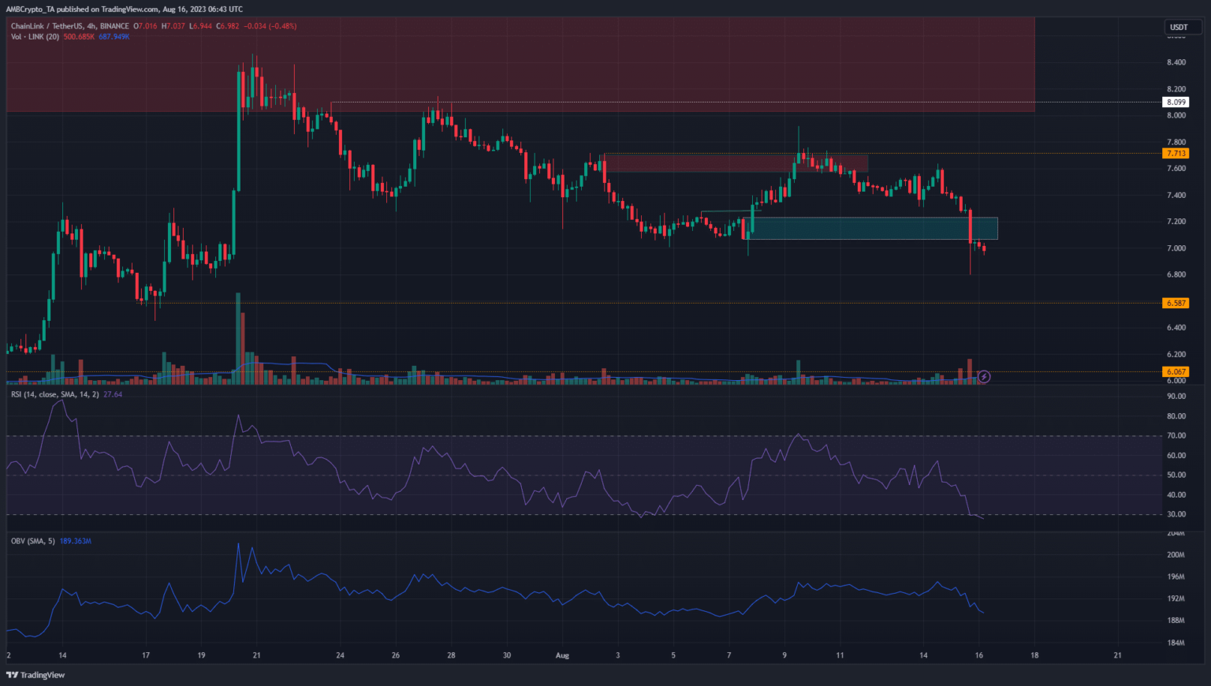Select the Vol · LINK (20) indicator legend

coord(35,37)
